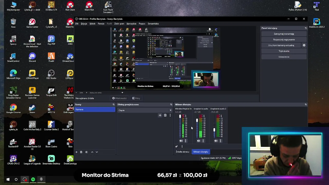Mute the Urządzenie audio channel

[198, 141]
